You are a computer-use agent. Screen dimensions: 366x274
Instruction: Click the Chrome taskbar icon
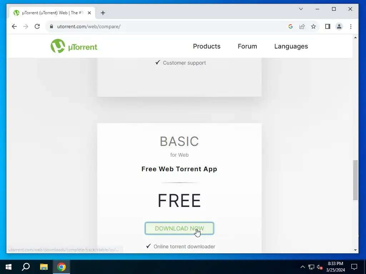pos(61,267)
